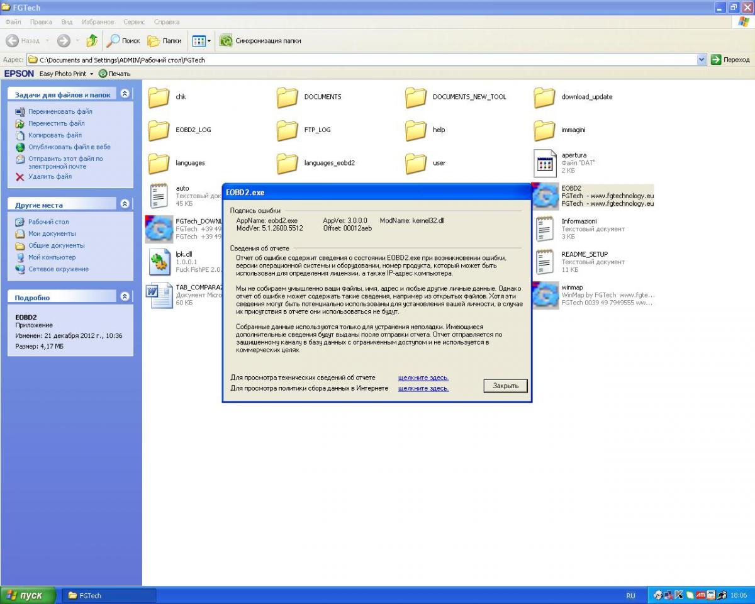The height and width of the screenshot is (604, 755).
Task: Open the Вид menu
Action: 67,22
